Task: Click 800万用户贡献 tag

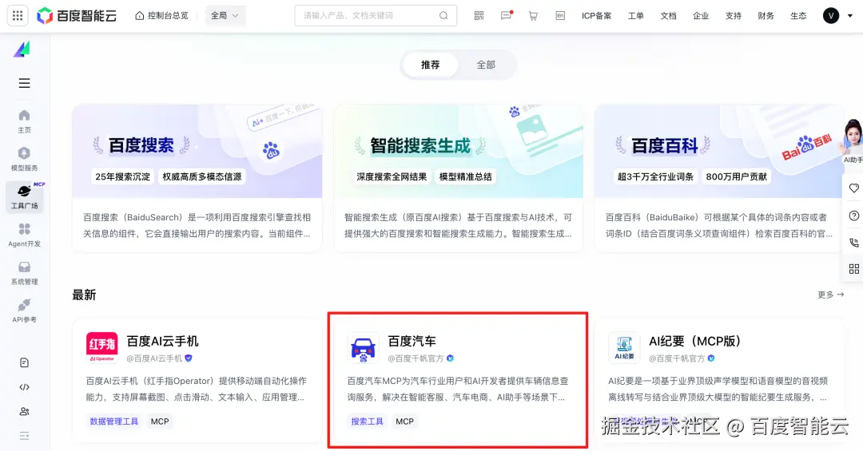Action: 737,176
